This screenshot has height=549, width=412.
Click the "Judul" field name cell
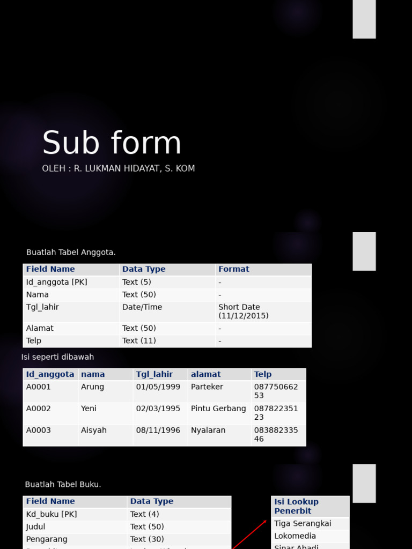click(x=35, y=526)
